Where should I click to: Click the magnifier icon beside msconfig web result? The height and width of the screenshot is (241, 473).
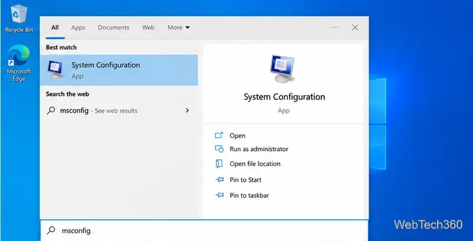click(51, 110)
